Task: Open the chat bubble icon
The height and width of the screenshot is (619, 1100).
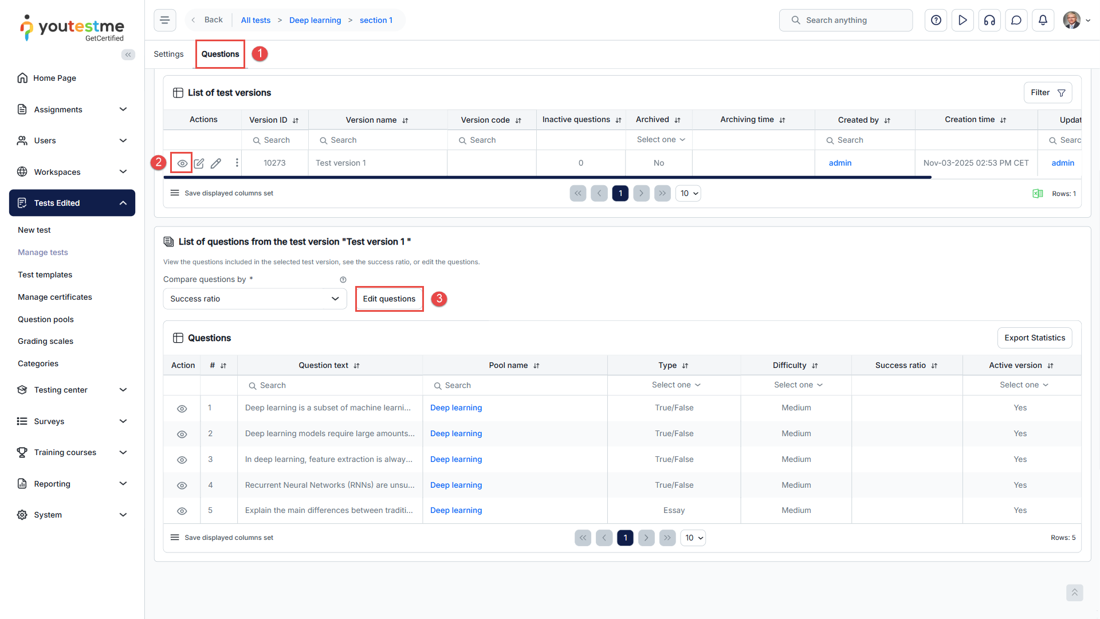Action: (1016, 20)
